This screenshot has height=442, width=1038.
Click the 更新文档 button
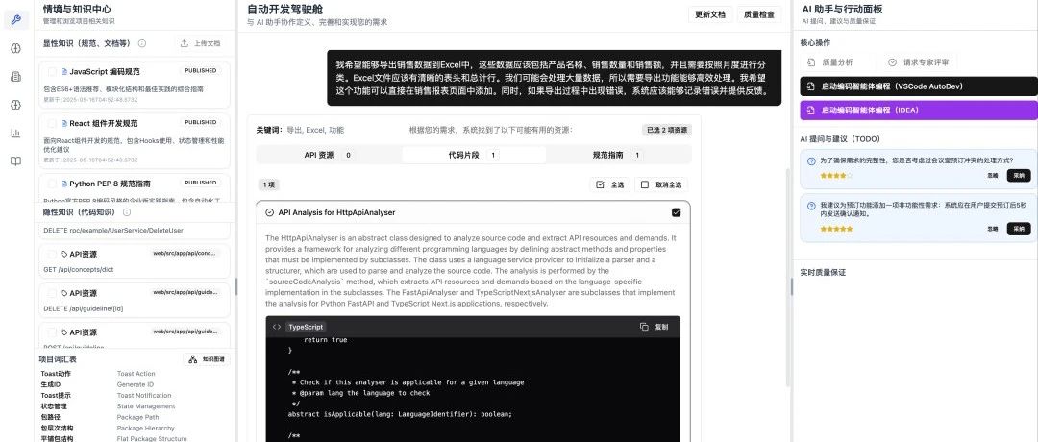710,13
